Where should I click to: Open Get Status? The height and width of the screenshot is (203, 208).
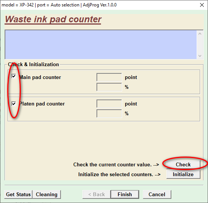point(18,194)
